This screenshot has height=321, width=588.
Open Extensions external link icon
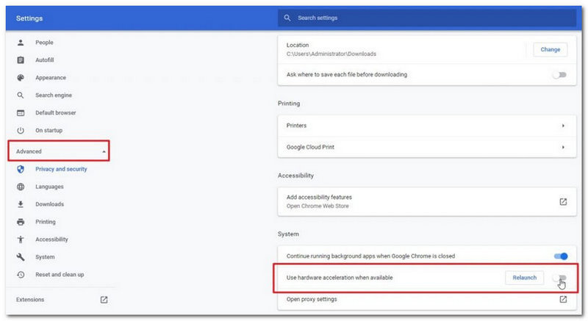click(x=104, y=300)
